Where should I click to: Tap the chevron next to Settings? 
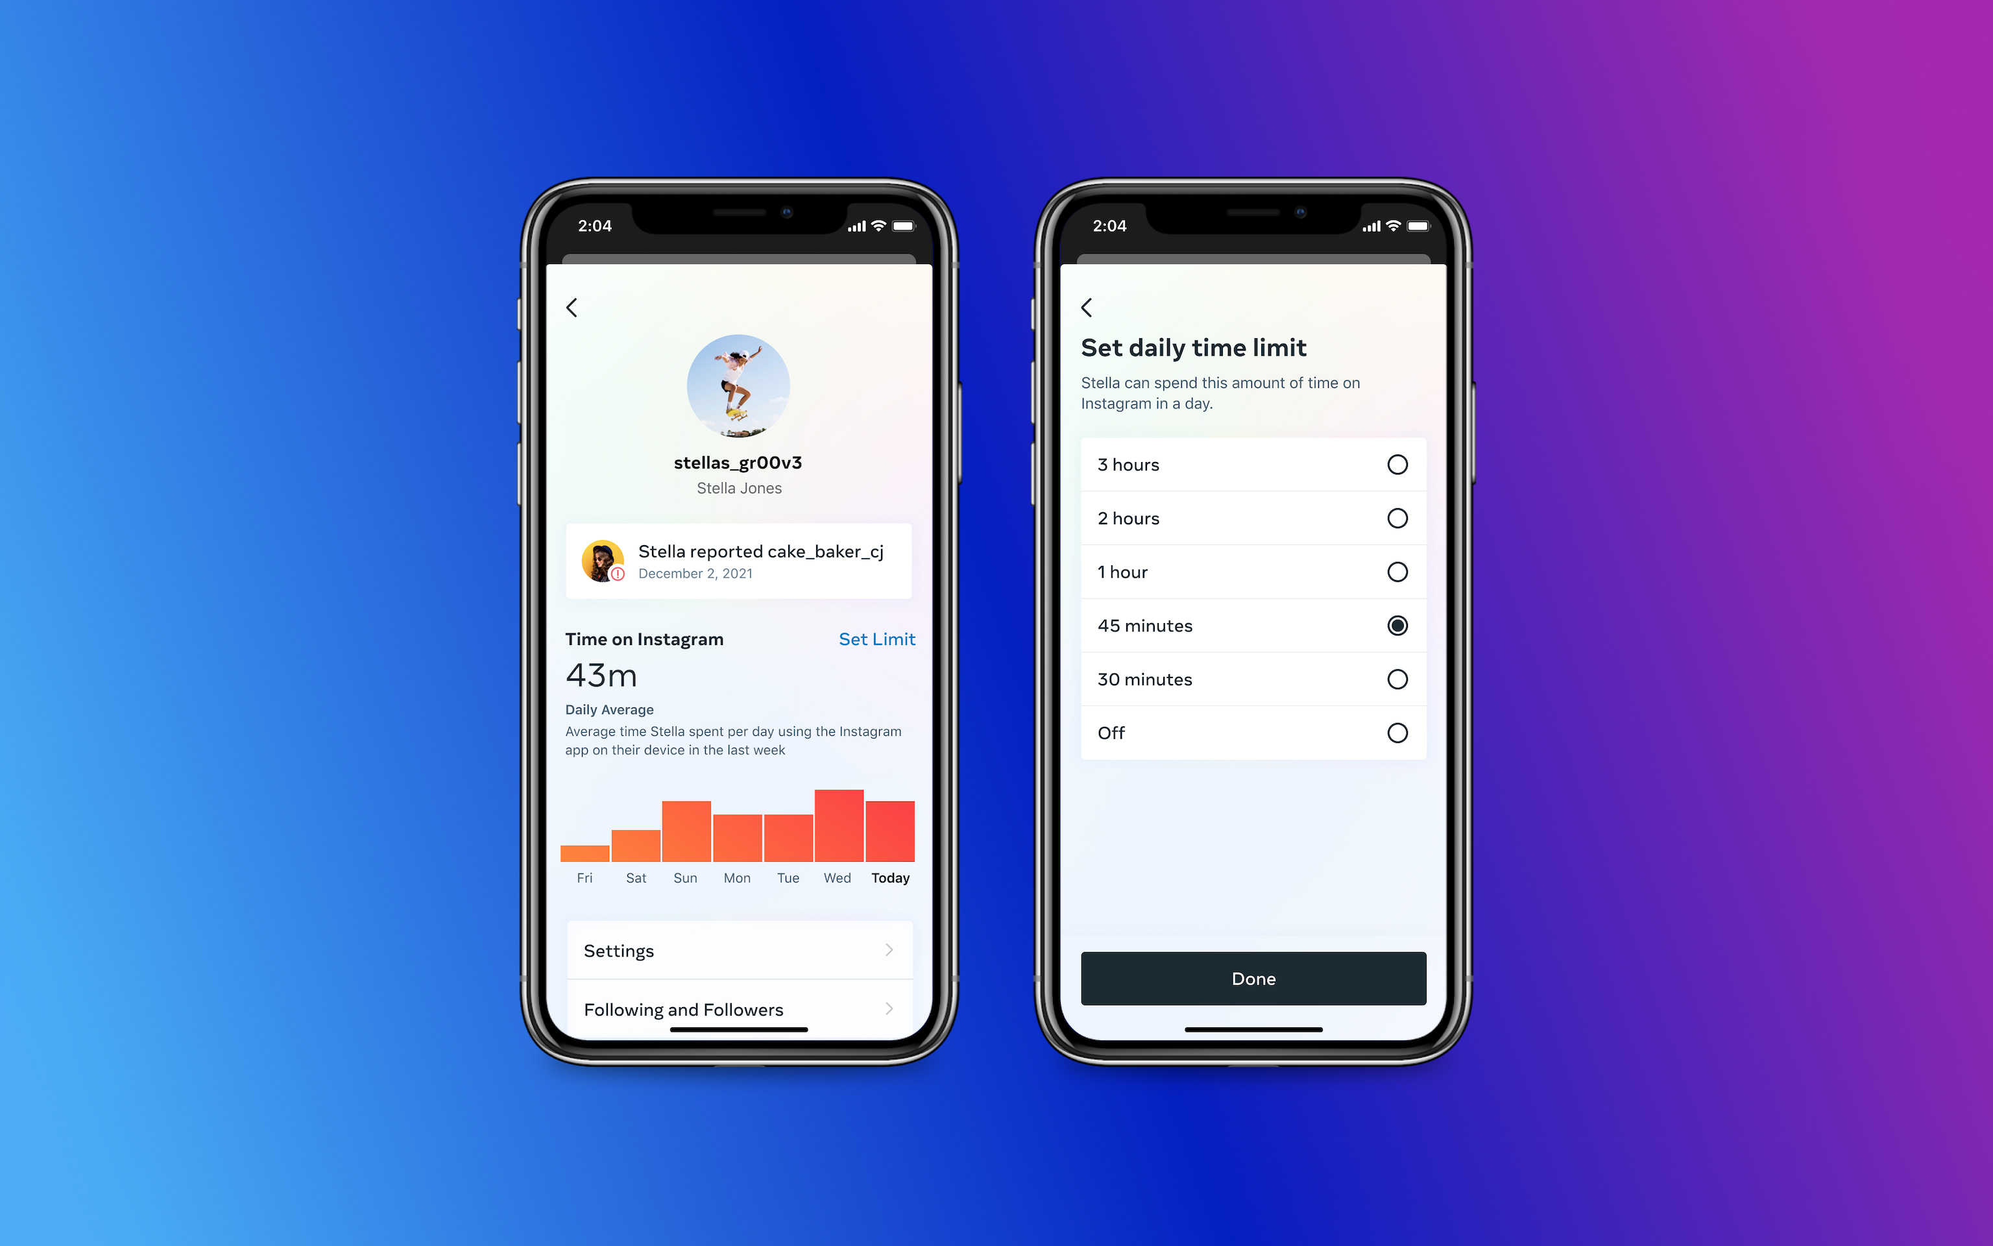(891, 950)
